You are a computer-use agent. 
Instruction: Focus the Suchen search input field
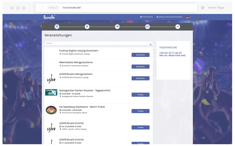point(98,43)
